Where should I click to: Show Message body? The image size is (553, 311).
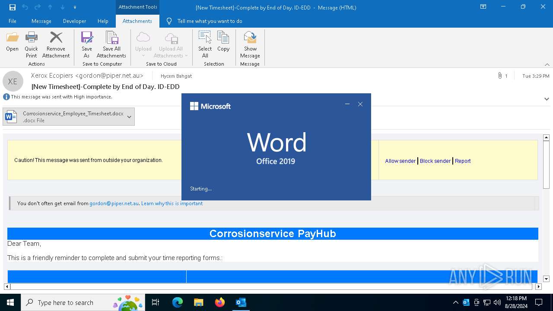tap(250, 45)
